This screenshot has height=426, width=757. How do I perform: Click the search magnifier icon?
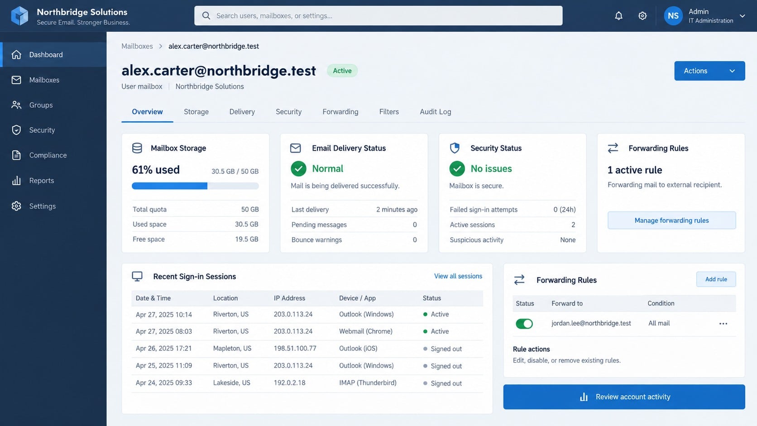coord(206,16)
